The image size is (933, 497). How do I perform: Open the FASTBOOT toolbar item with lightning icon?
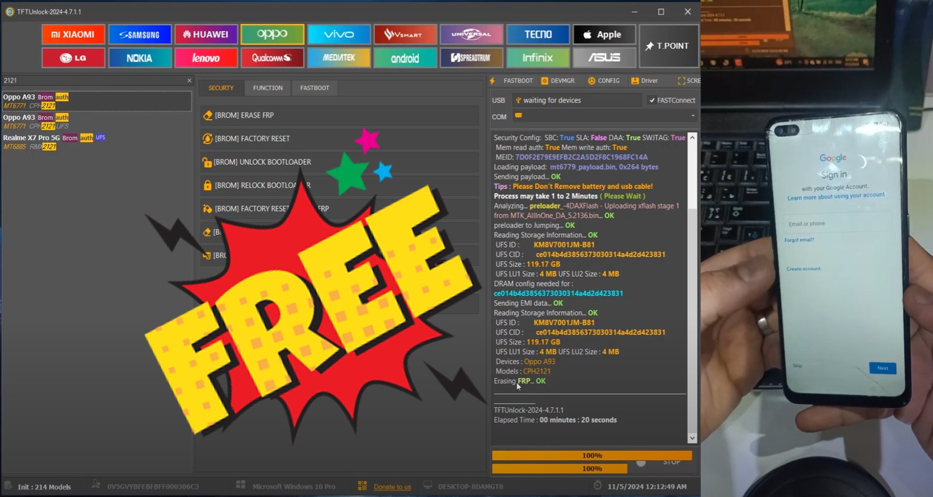(511, 80)
